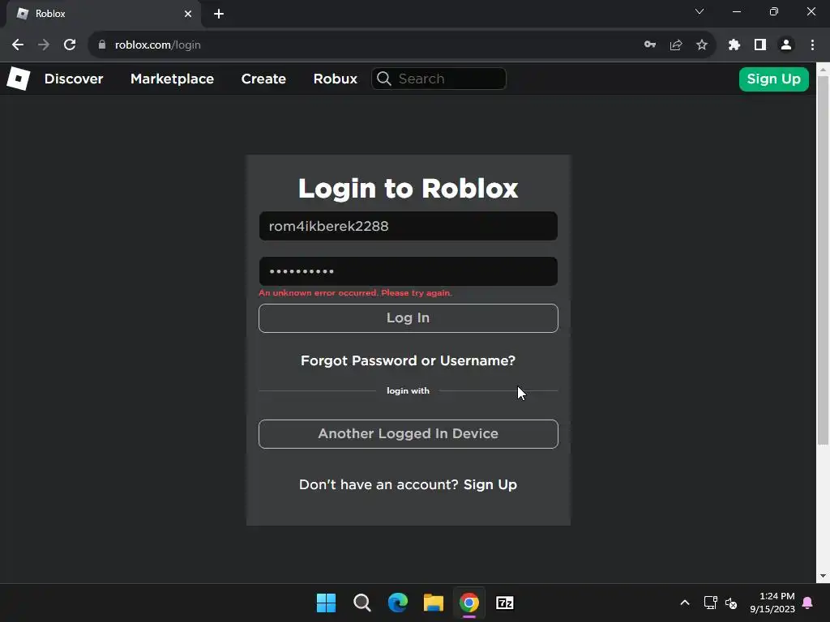Click the Sign Up link below form
Image resolution: width=830 pixels, height=622 pixels.
pos(490,484)
